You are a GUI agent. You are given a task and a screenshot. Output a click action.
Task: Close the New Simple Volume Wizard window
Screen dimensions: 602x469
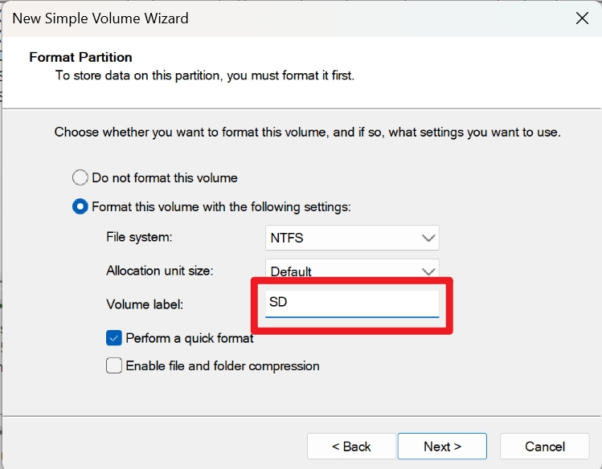coord(580,17)
